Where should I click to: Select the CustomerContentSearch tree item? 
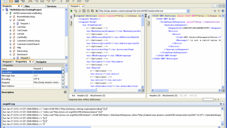[28, 44]
